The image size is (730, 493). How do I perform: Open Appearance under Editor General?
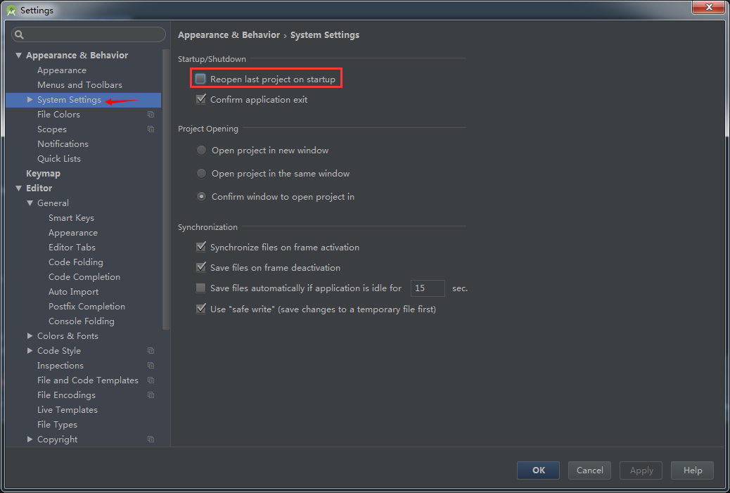pyautogui.click(x=73, y=232)
